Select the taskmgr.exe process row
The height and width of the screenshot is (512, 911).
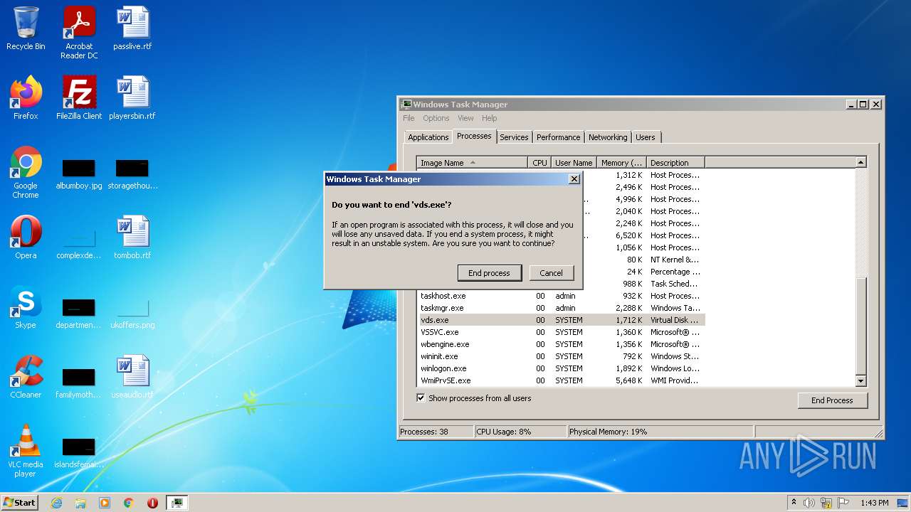561,308
